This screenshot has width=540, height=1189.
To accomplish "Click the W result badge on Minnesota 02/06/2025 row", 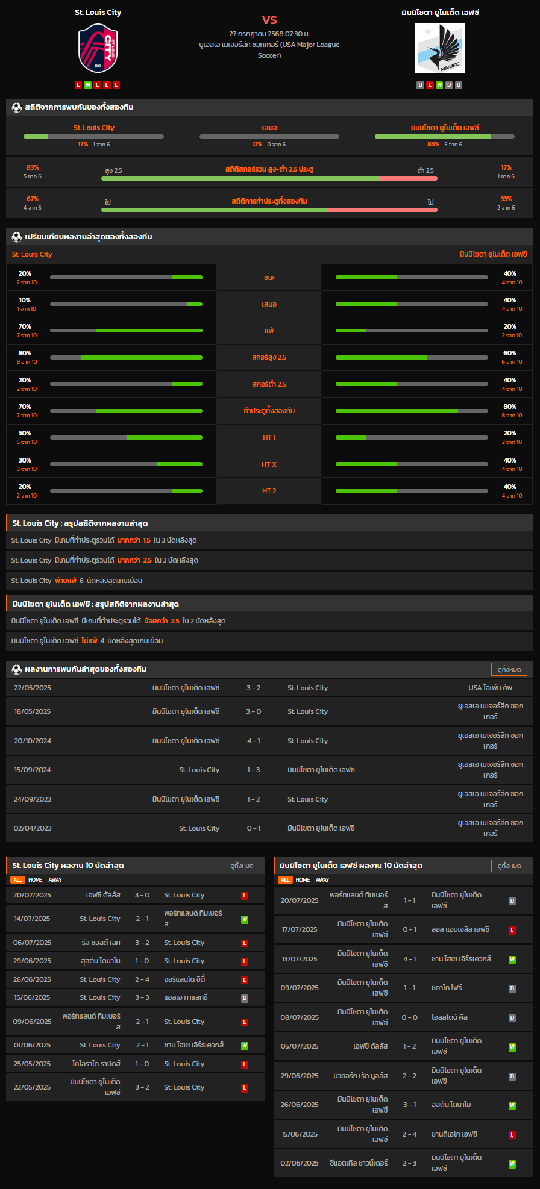I will [512, 1164].
